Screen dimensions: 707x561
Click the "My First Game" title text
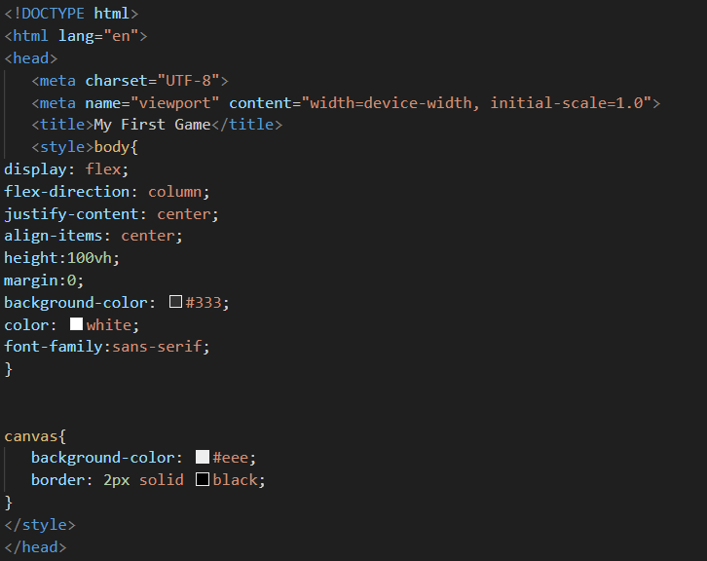[152, 125]
